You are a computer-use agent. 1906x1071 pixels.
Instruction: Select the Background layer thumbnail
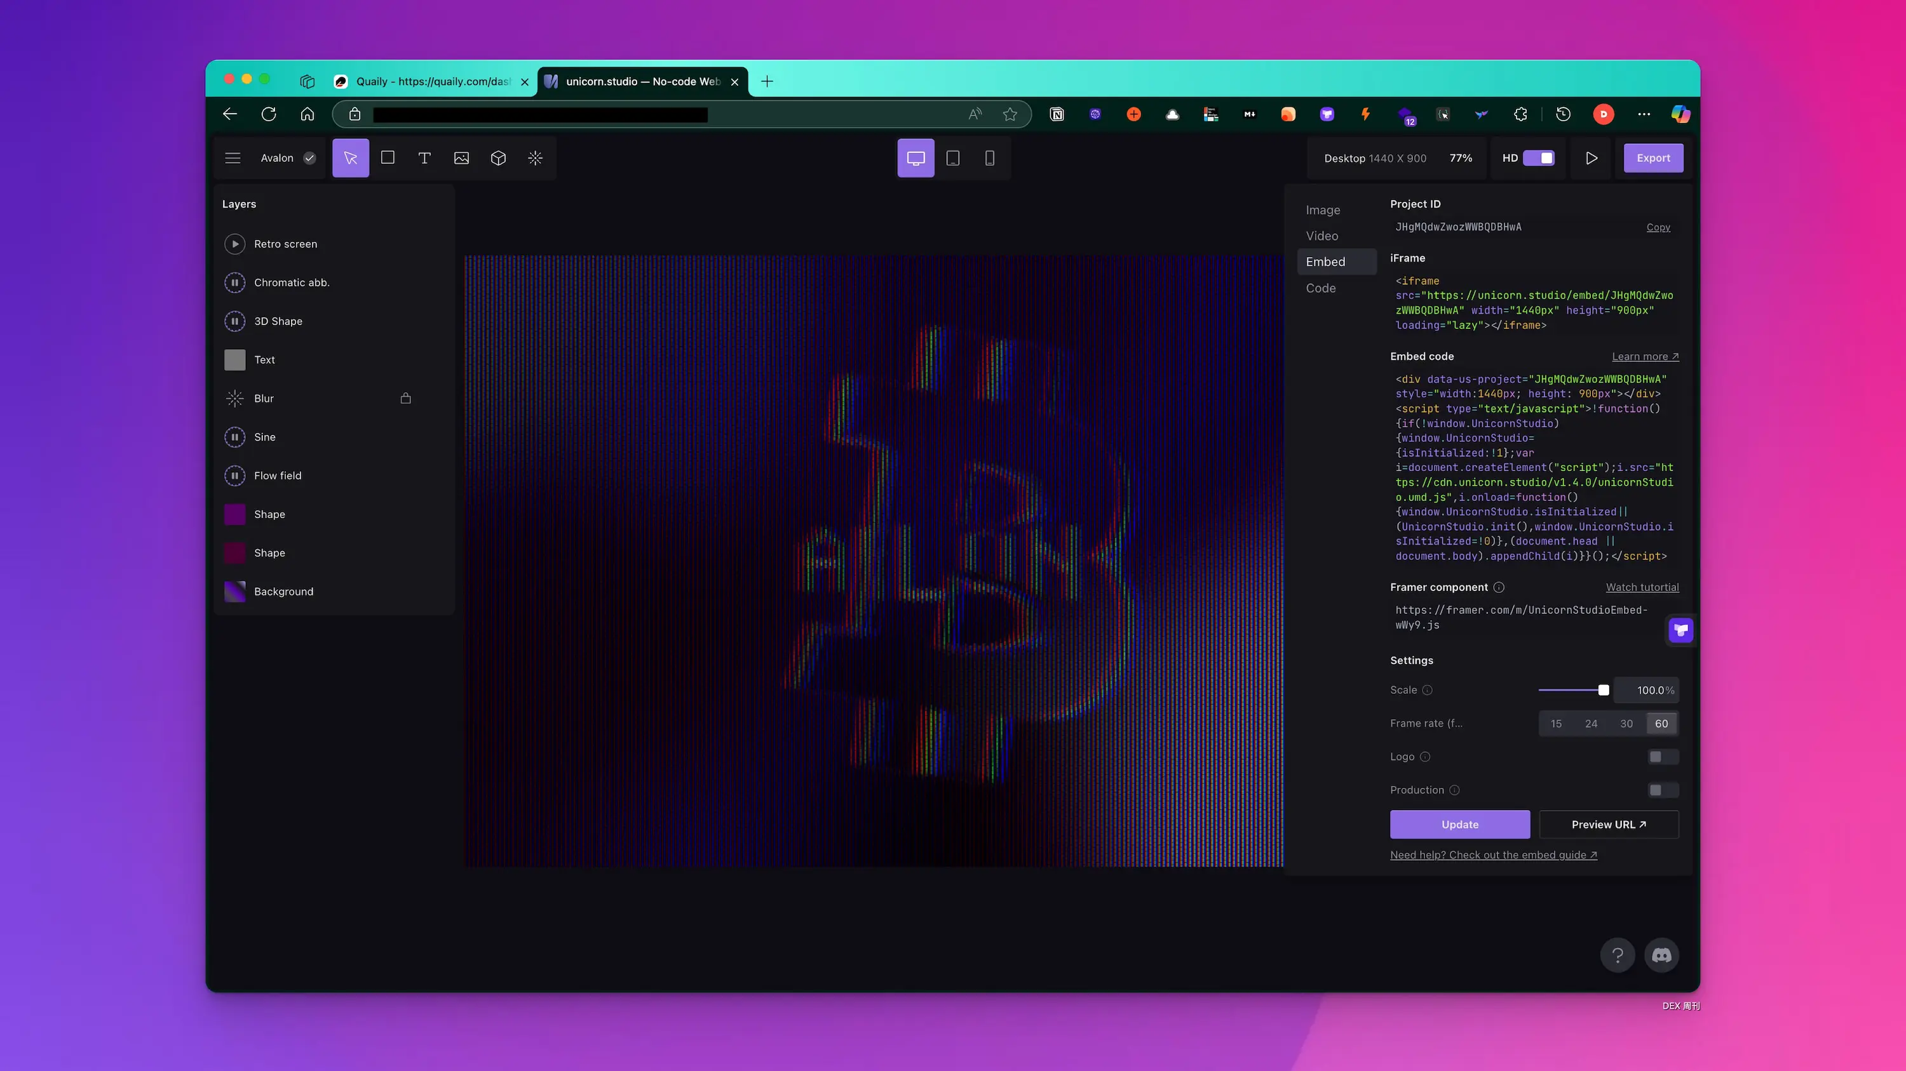click(x=234, y=591)
